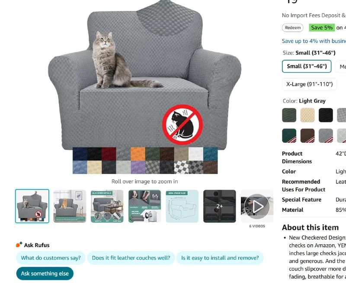This screenshot has height=283, width=346.
Task: Pick the black color swatch
Action: click(326, 115)
